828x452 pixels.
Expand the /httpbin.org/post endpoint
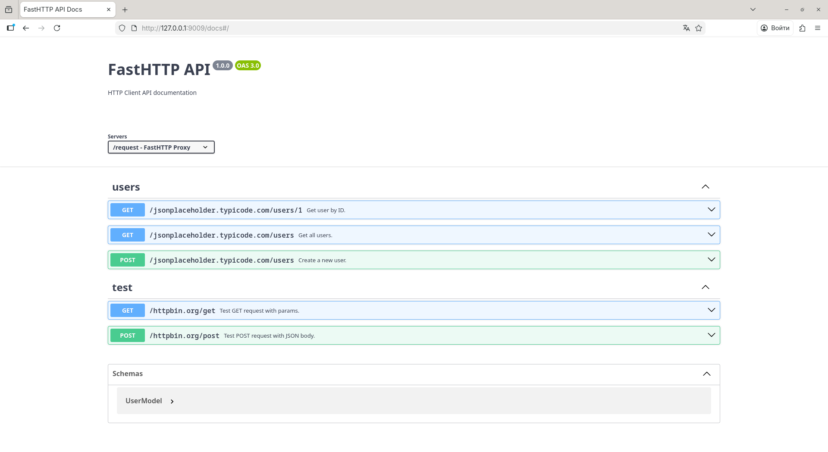click(414, 336)
